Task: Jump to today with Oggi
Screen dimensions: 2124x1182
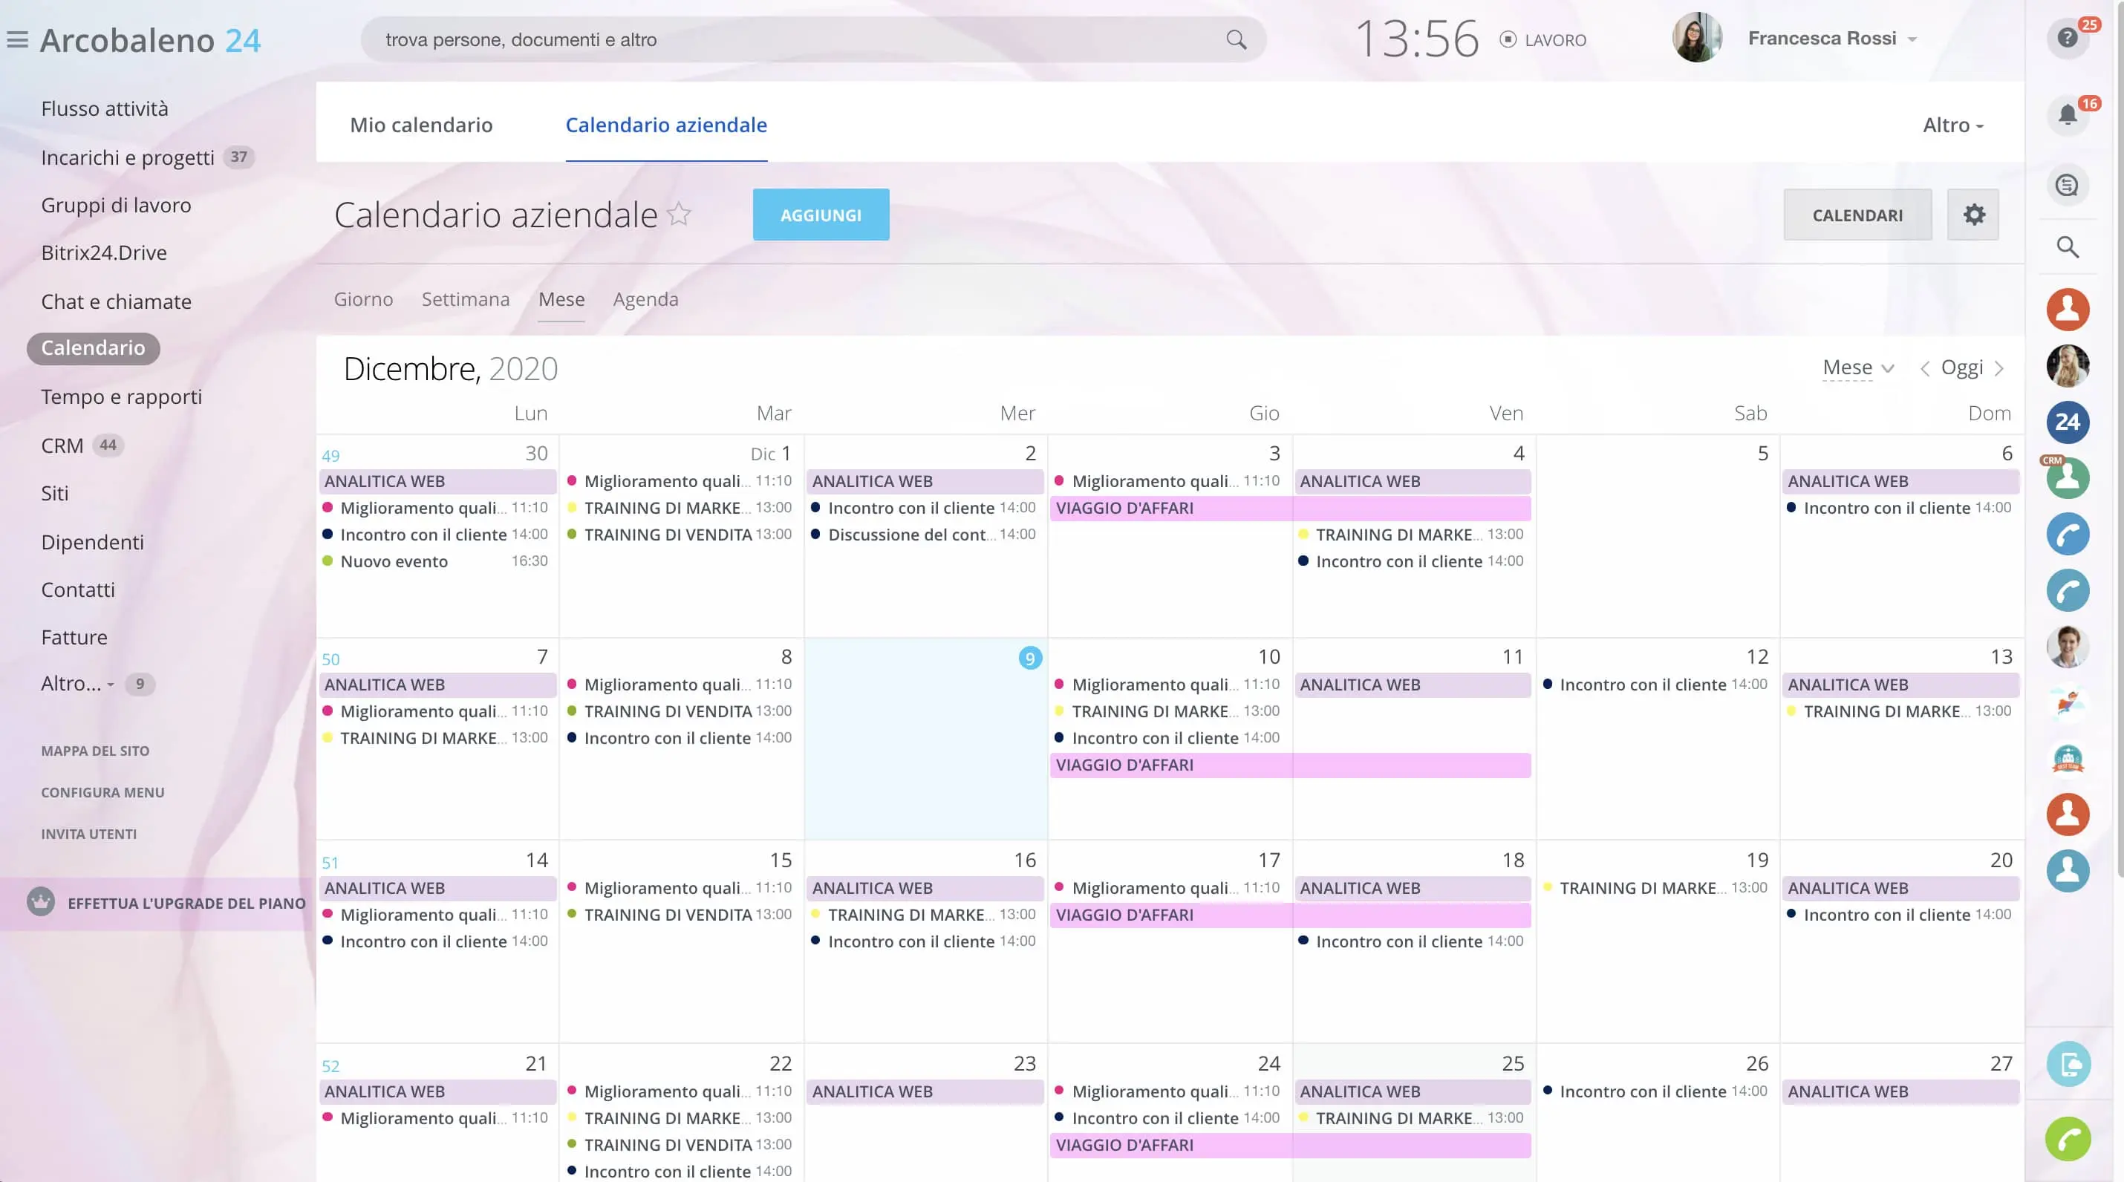Action: tap(1961, 368)
